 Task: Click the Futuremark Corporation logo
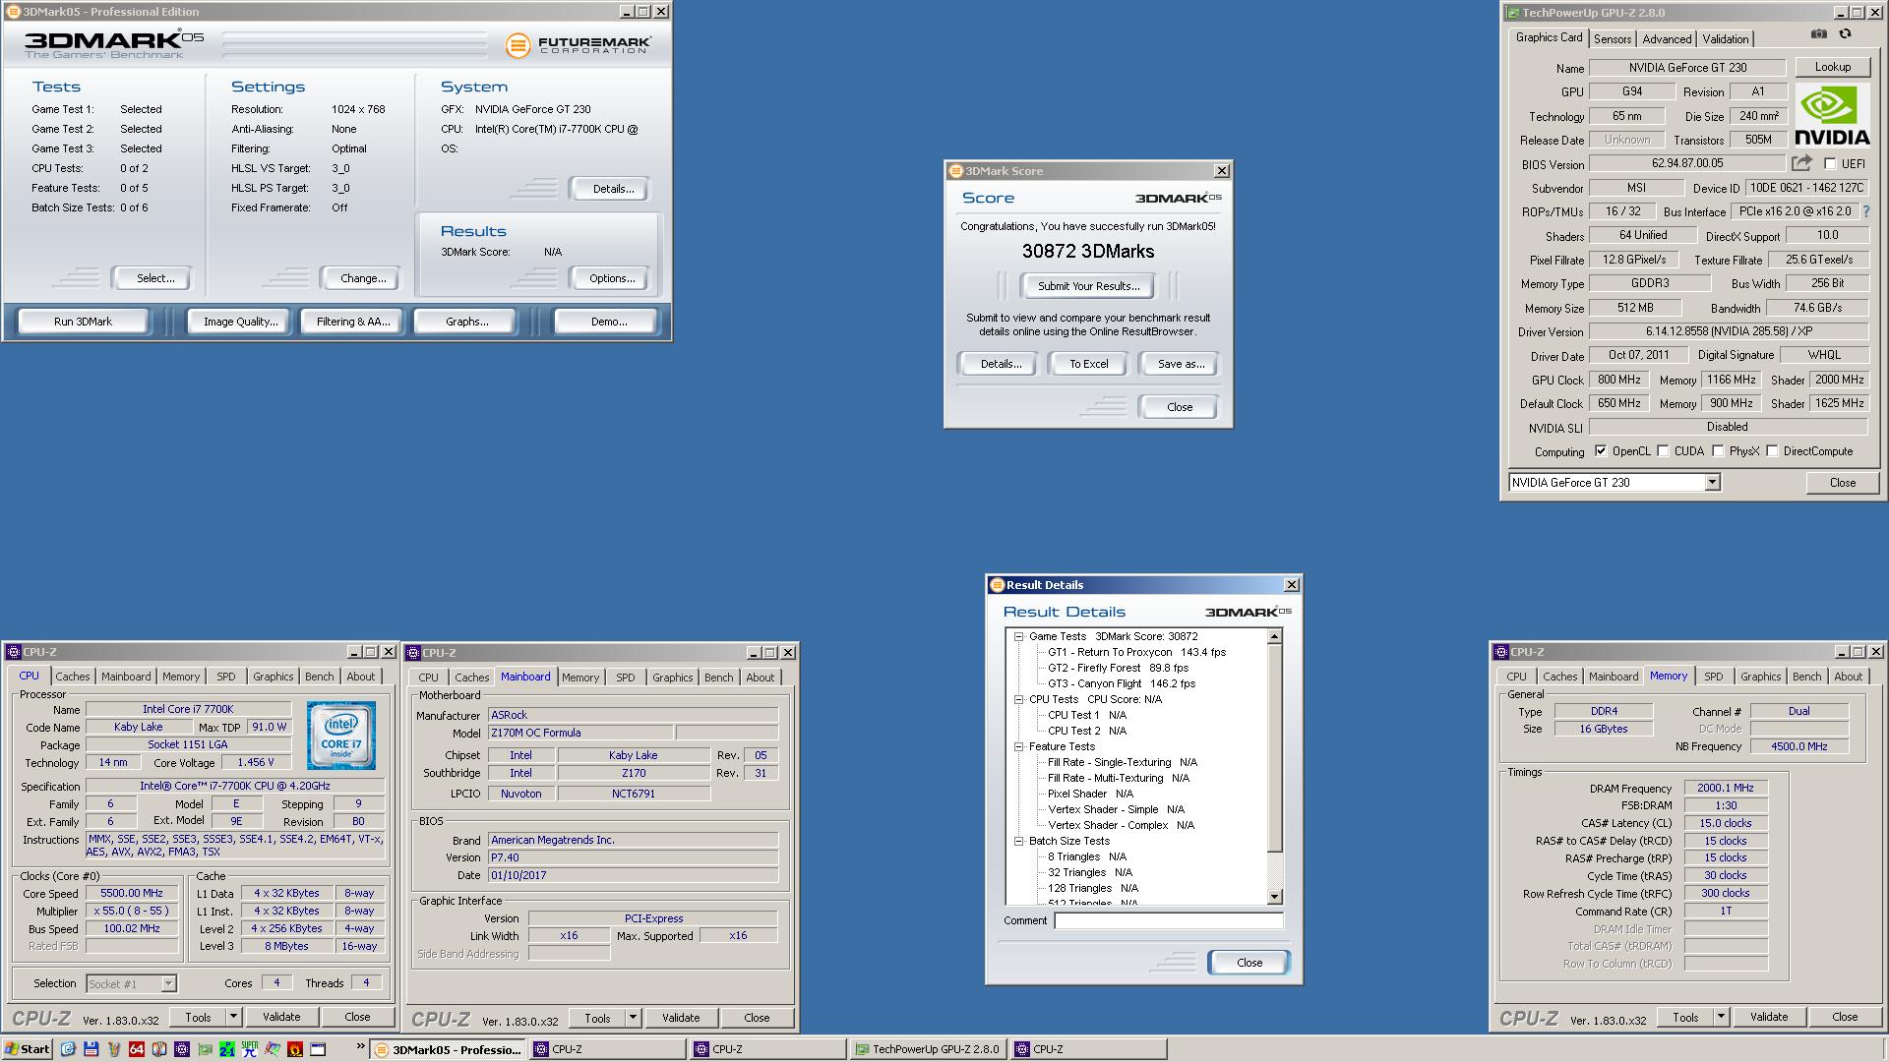point(578,45)
